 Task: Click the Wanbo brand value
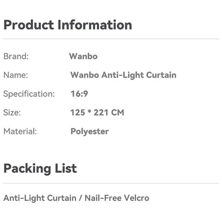(83, 56)
